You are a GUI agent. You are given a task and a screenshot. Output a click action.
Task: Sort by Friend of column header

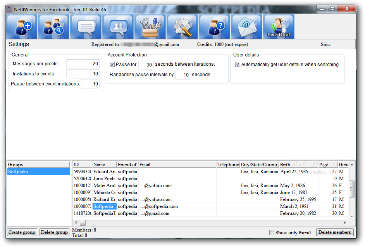127,165
